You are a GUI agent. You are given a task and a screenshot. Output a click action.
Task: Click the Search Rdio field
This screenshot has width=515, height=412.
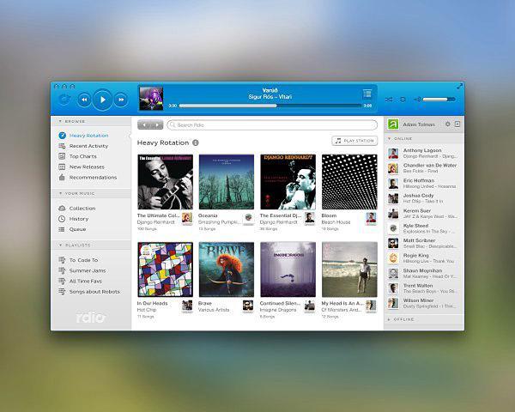click(270, 124)
